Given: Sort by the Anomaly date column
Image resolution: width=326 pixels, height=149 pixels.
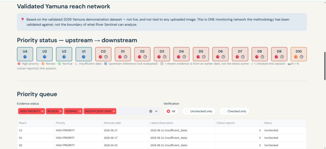Looking at the screenshot, I should pos(125,123).
